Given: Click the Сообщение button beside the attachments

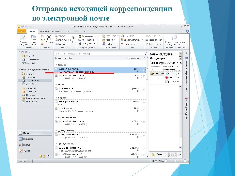Looking at the screenshot, I should [157, 74].
